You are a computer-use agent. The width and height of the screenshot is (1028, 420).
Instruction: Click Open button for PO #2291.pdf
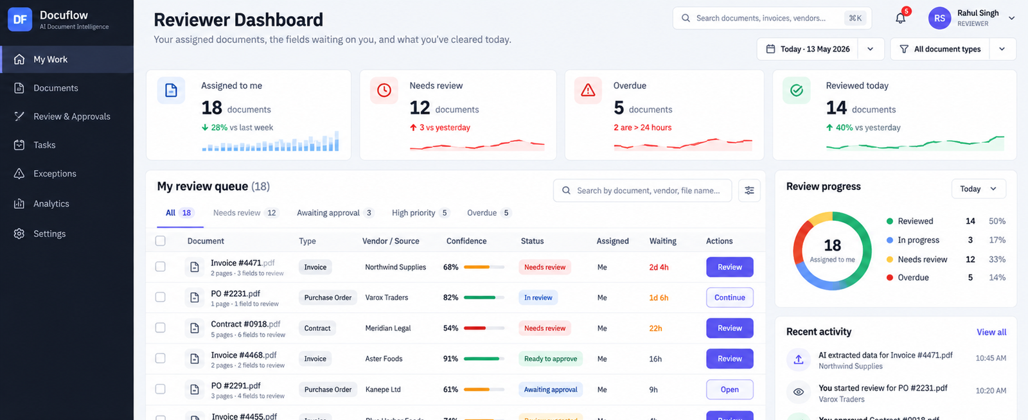click(730, 389)
